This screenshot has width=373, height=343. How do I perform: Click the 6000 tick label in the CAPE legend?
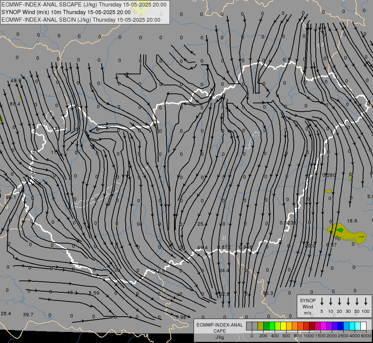pos(366,336)
